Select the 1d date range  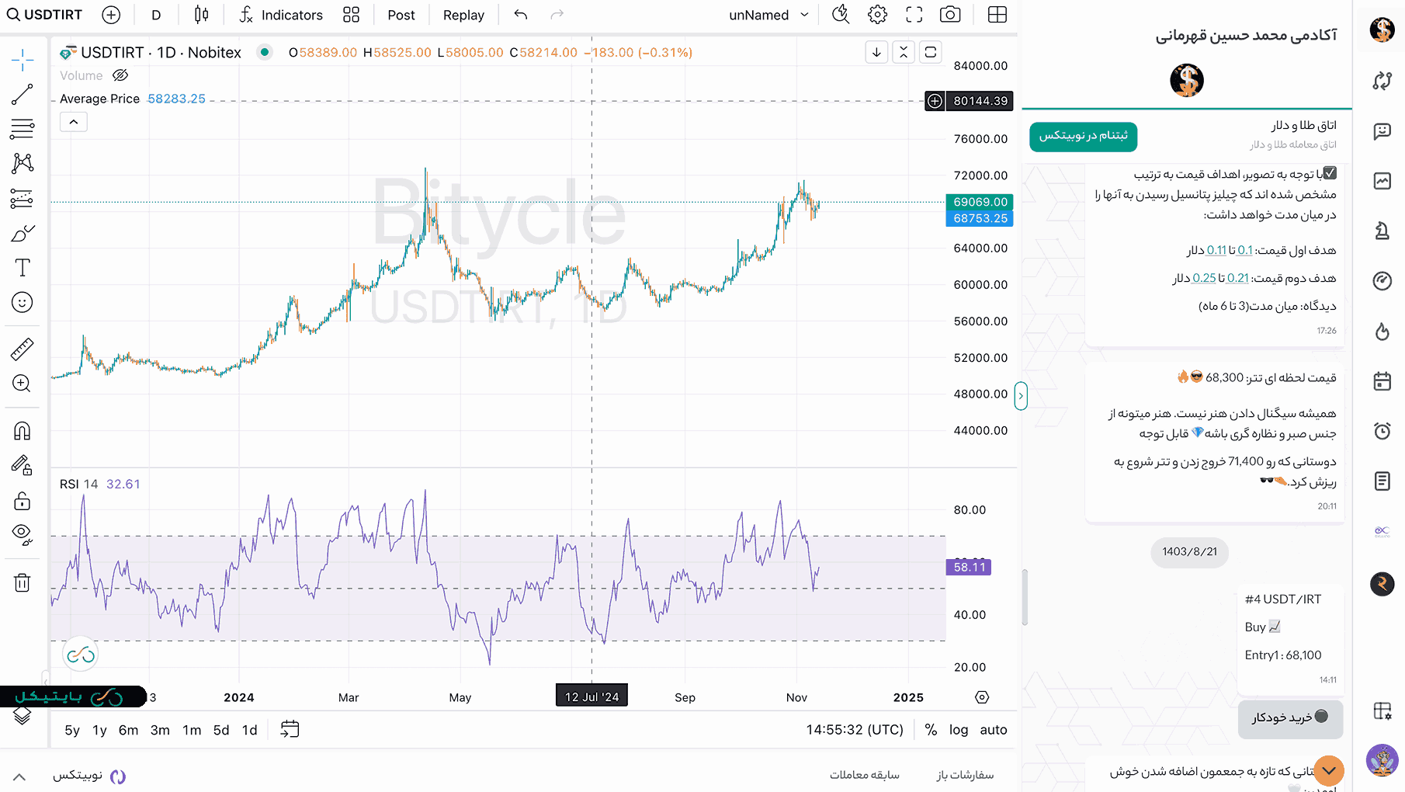[x=249, y=730]
